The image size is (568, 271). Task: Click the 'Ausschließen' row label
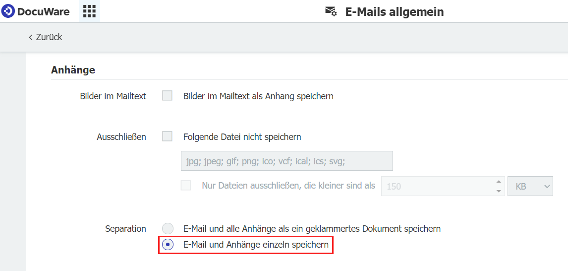point(121,137)
